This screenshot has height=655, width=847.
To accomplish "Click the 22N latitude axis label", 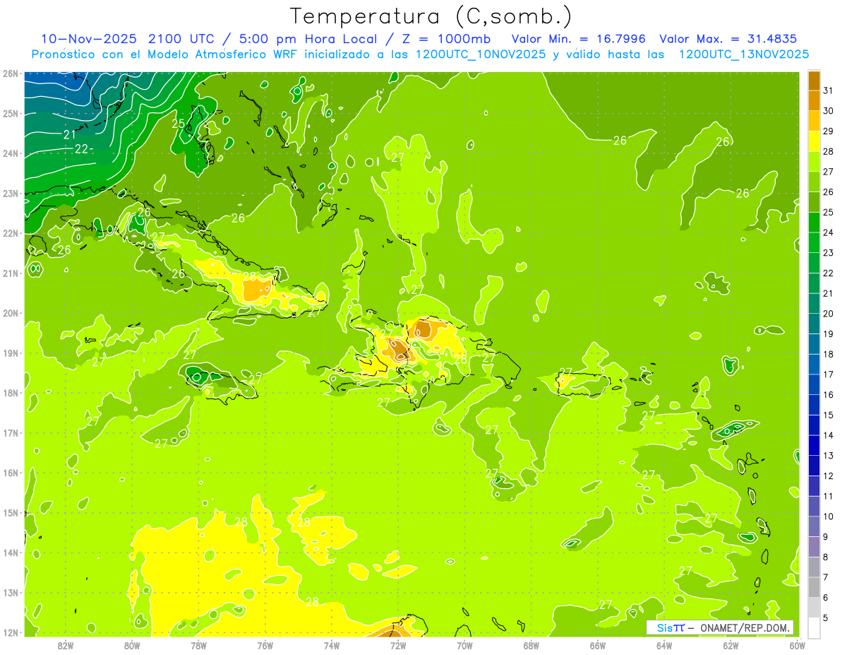I will [x=11, y=233].
